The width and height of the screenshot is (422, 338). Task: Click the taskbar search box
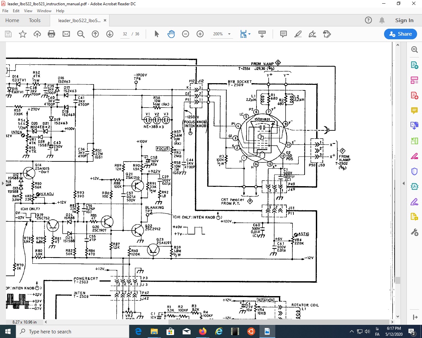click(73, 331)
